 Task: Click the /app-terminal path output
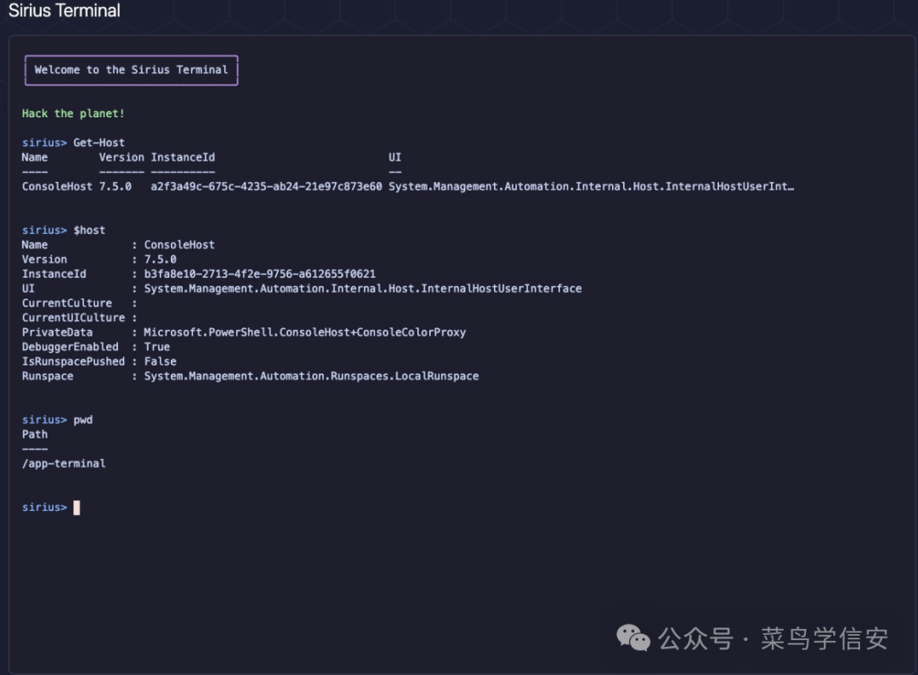tap(64, 463)
